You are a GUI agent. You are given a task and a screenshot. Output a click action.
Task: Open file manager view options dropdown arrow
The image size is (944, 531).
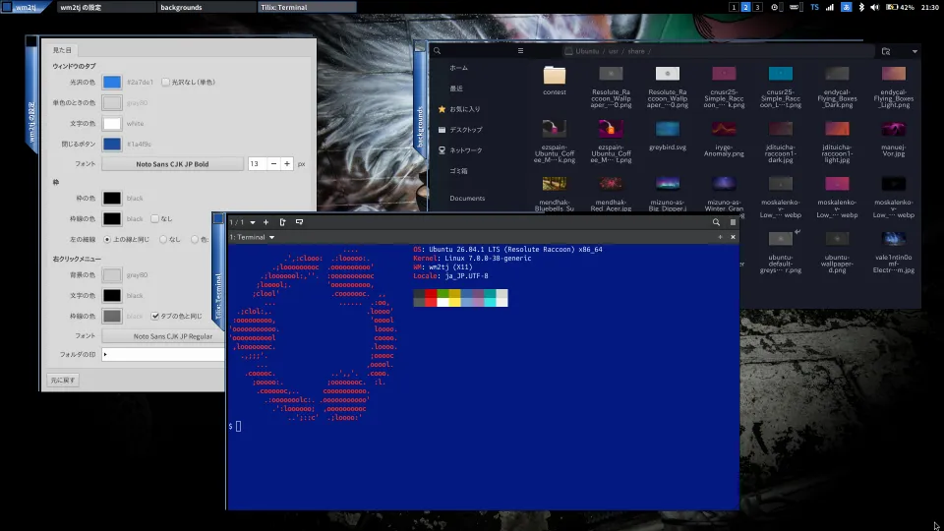click(x=914, y=51)
